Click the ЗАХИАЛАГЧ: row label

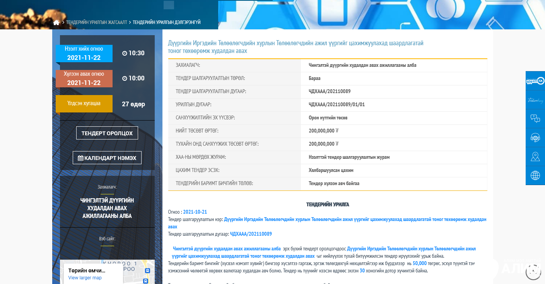point(188,65)
